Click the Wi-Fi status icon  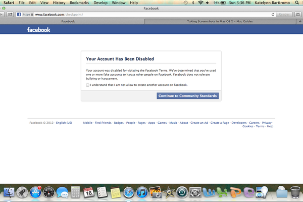(200, 3)
